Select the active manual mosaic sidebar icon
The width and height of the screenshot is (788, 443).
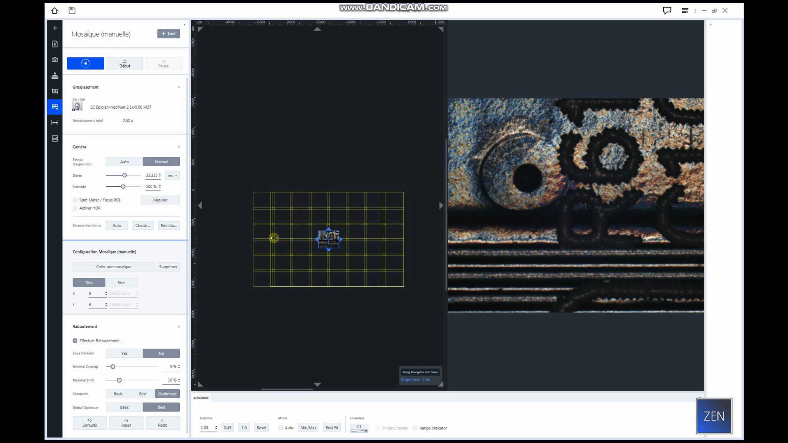click(55, 107)
